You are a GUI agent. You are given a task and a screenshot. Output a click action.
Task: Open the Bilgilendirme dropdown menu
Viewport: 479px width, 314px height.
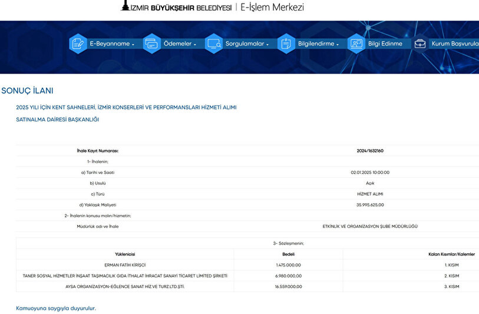pos(318,44)
